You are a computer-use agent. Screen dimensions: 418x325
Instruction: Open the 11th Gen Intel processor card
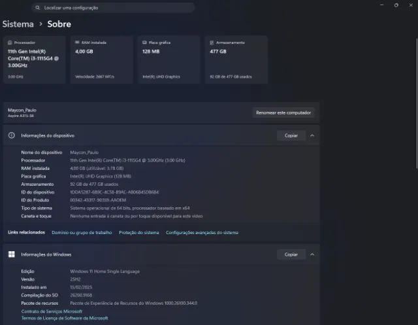(x=35, y=60)
